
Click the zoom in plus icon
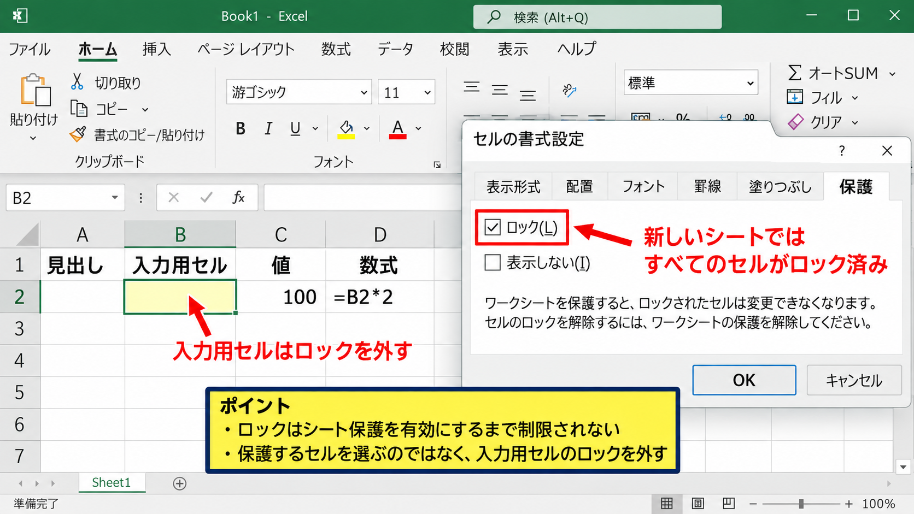coord(849,504)
